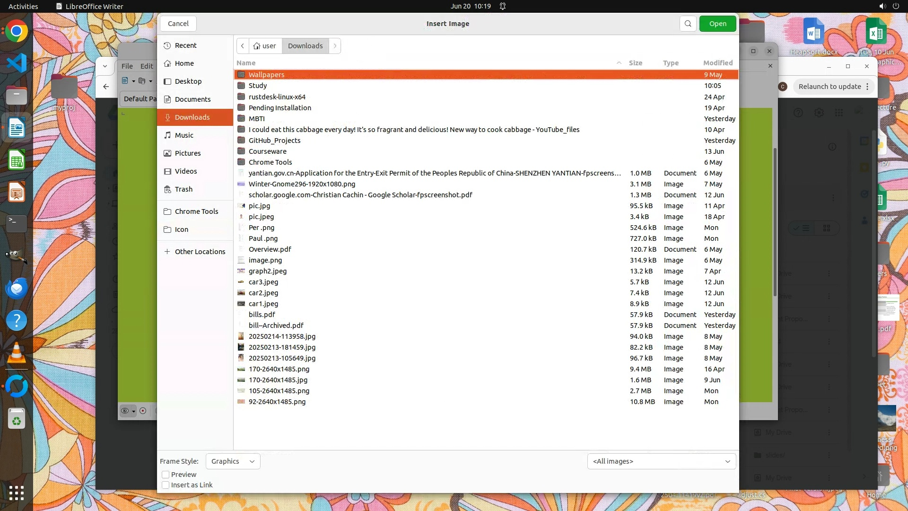Go to Trash in the sidebar
Screen dimensions: 908x511
pyautogui.click(x=183, y=189)
